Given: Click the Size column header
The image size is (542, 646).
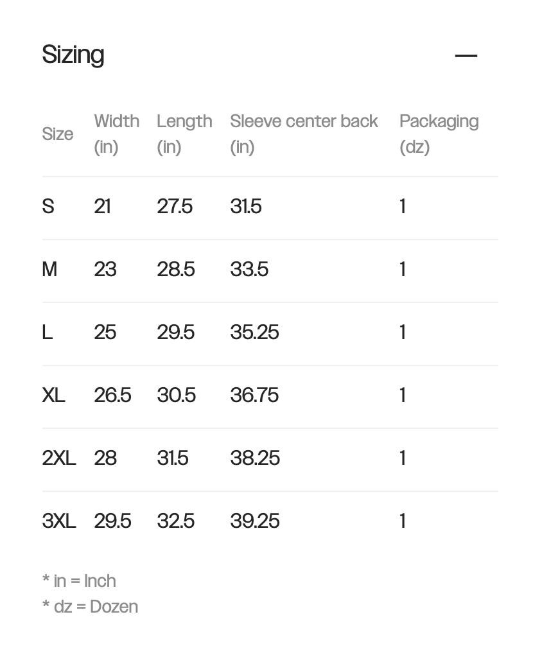Looking at the screenshot, I should (58, 134).
